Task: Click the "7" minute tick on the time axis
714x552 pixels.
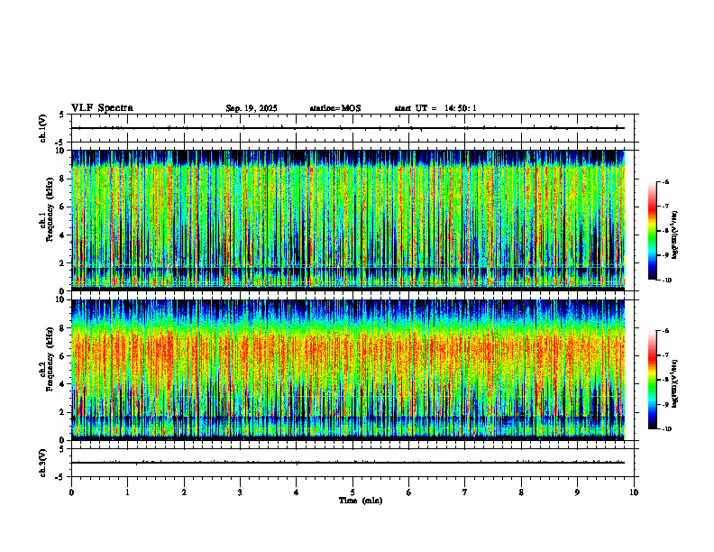Action: pos(465,492)
